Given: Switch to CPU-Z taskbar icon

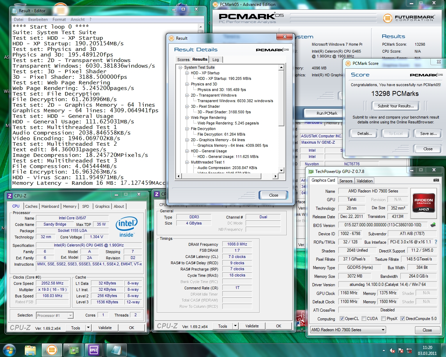Looking at the screenshot, I should click(94, 350).
